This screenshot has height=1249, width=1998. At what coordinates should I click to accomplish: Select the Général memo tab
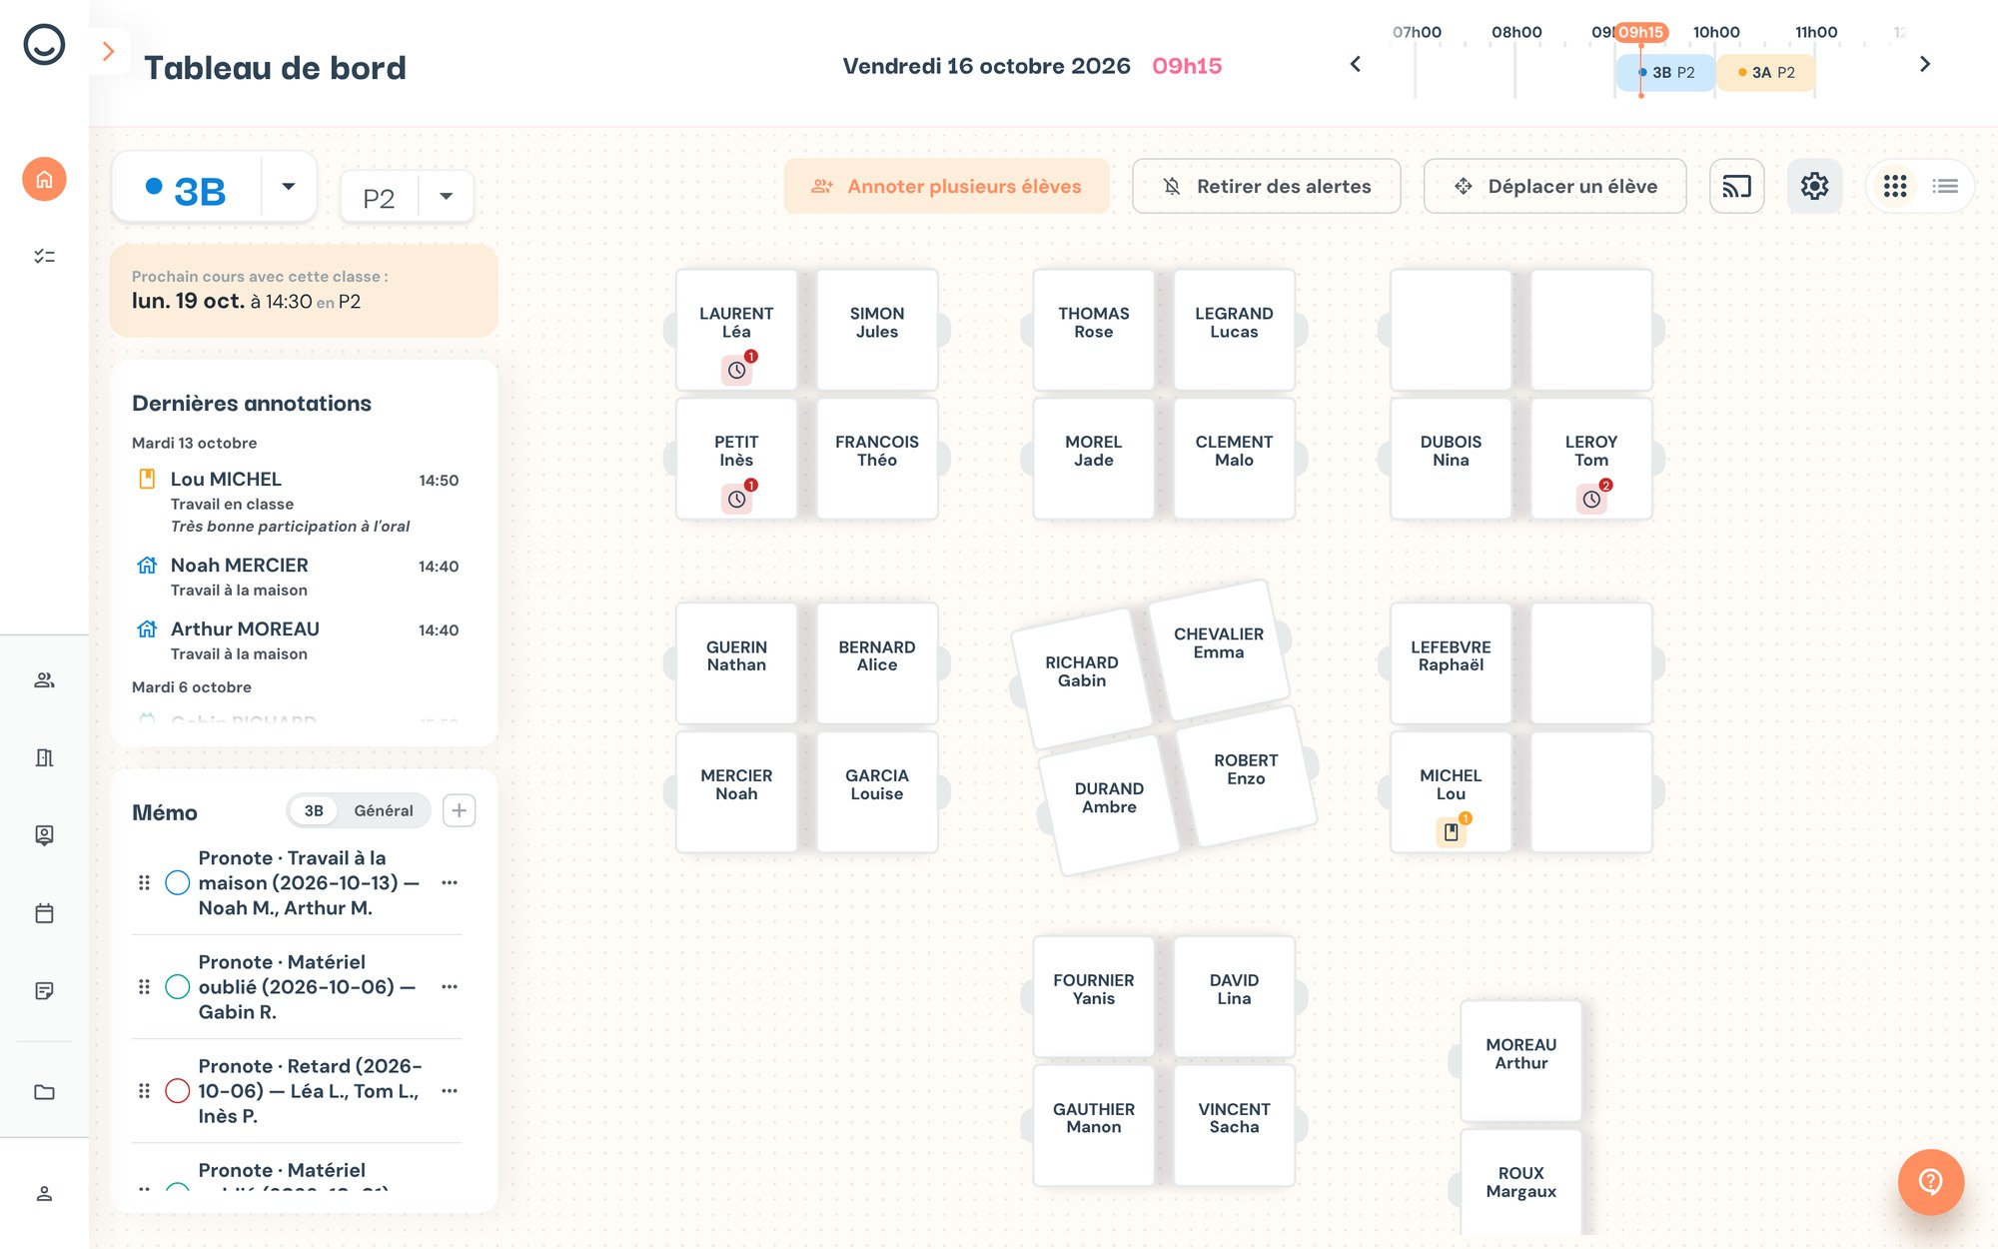pos(384,811)
